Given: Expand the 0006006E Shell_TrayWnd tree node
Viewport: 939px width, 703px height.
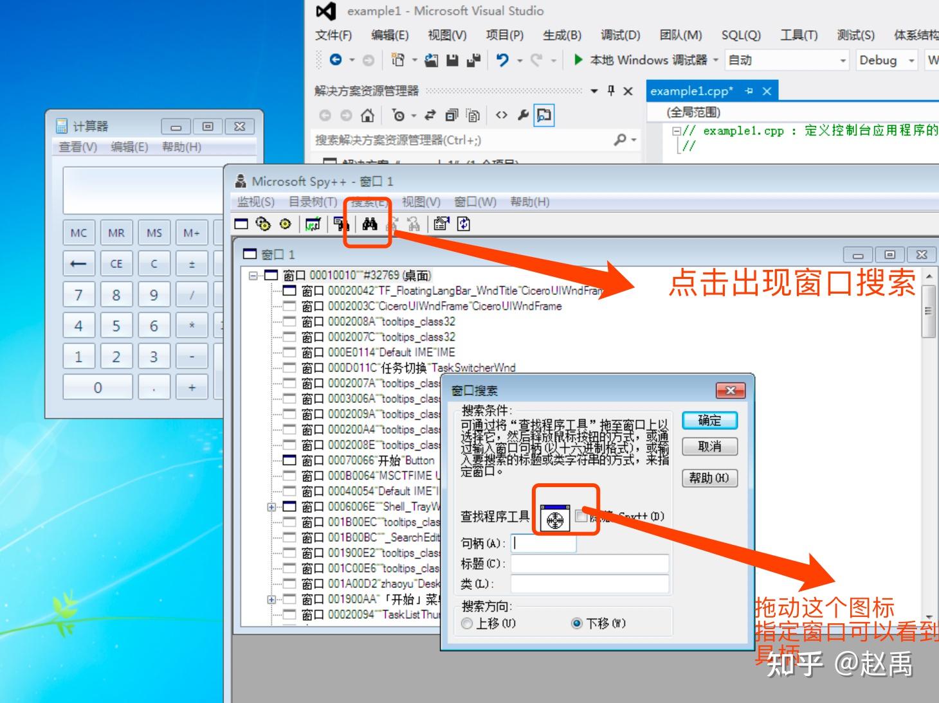Looking at the screenshot, I should [x=271, y=507].
